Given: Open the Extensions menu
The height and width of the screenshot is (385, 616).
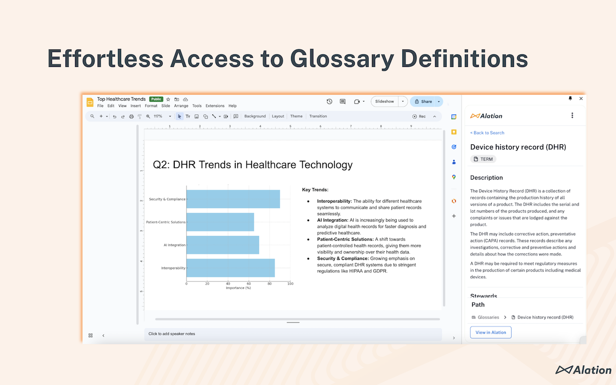Looking at the screenshot, I should tap(215, 106).
